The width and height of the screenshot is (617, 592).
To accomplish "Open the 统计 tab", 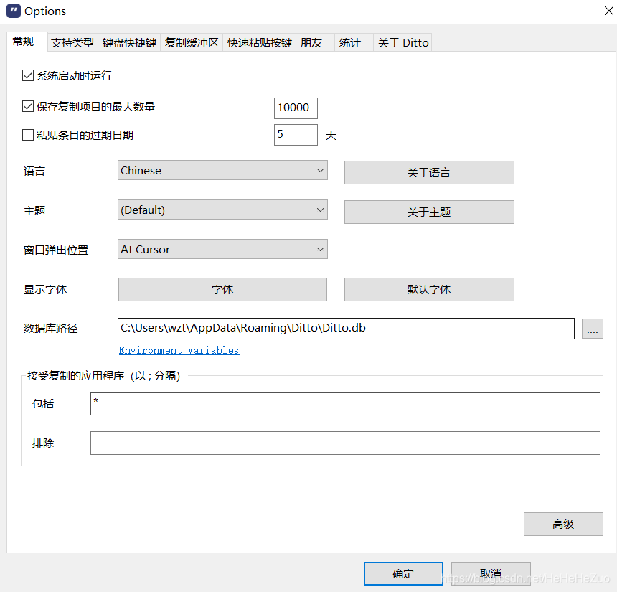I will coord(354,42).
